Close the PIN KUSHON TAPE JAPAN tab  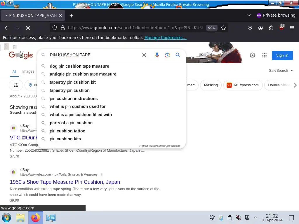pyautogui.click(x=60, y=16)
